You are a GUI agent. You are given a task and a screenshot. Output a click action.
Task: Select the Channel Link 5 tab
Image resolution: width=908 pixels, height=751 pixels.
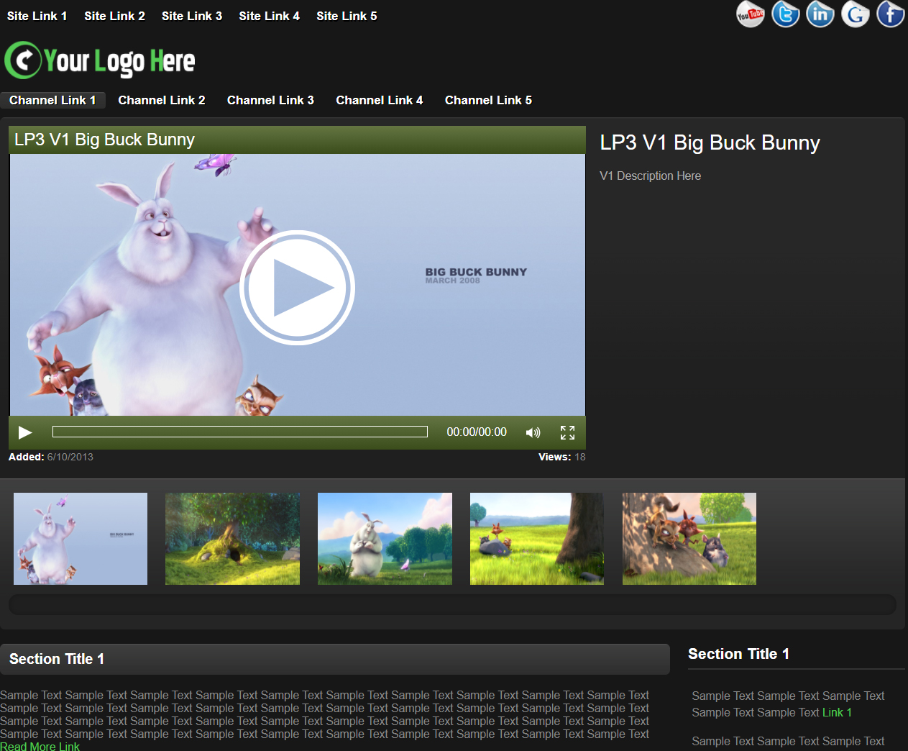488,100
